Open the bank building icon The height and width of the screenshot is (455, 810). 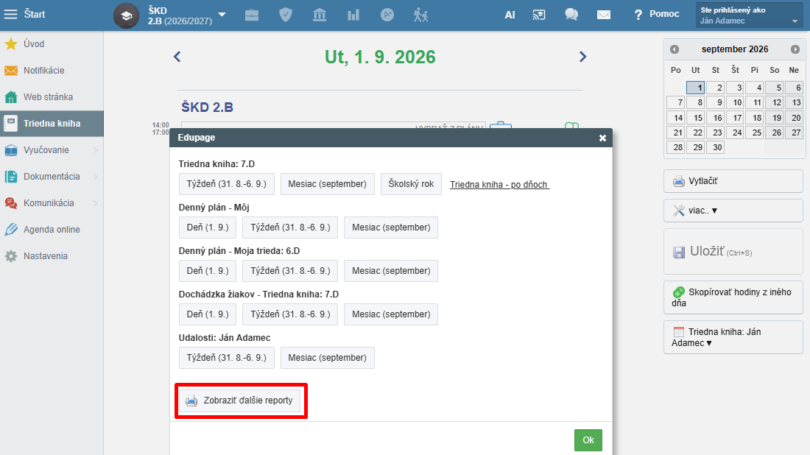pyautogui.click(x=320, y=15)
